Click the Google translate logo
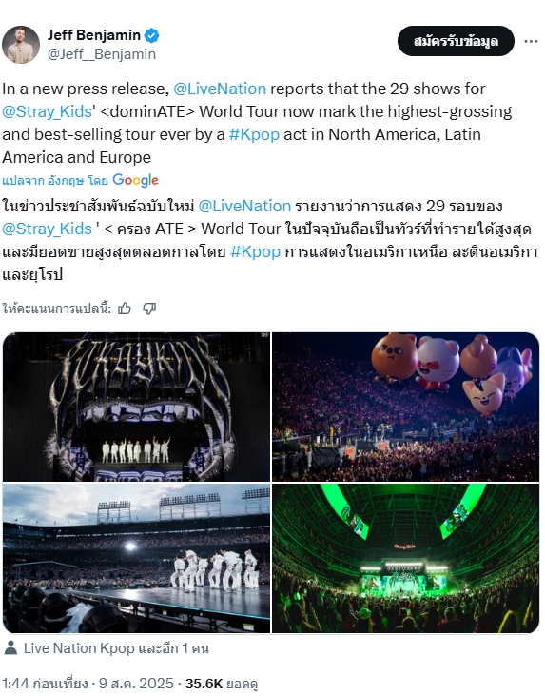Screen dimensions: 545x696 [x=135, y=180]
